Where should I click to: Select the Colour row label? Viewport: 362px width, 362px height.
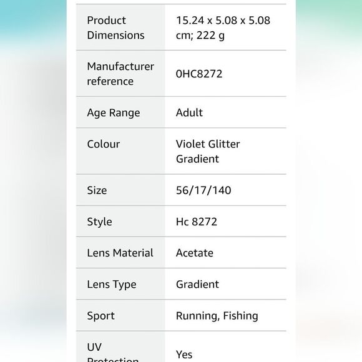104,144
